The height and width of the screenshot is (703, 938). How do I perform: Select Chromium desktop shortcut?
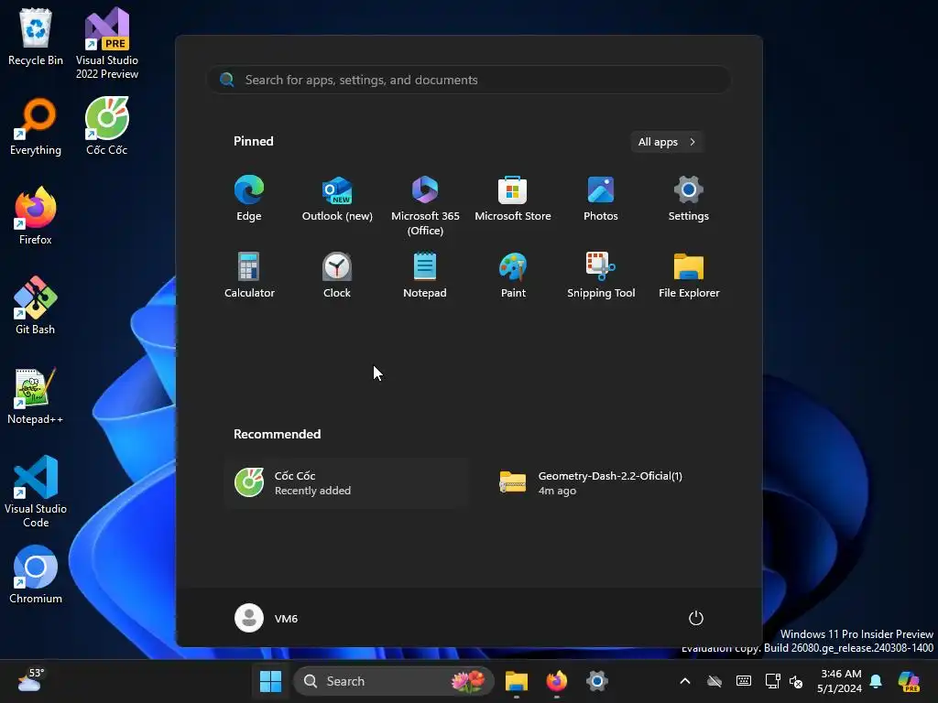tap(36, 575)
